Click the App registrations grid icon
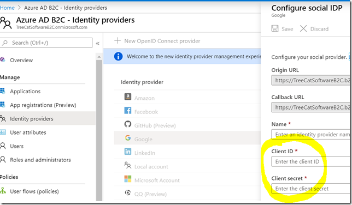 (x=3, y=104)
